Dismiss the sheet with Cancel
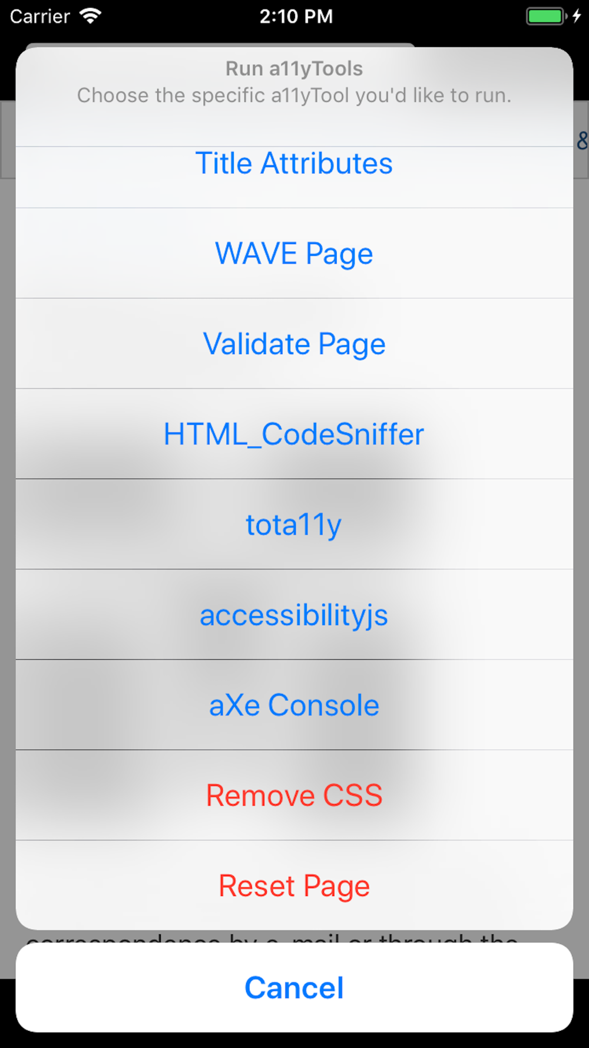 tap(294, 987)
